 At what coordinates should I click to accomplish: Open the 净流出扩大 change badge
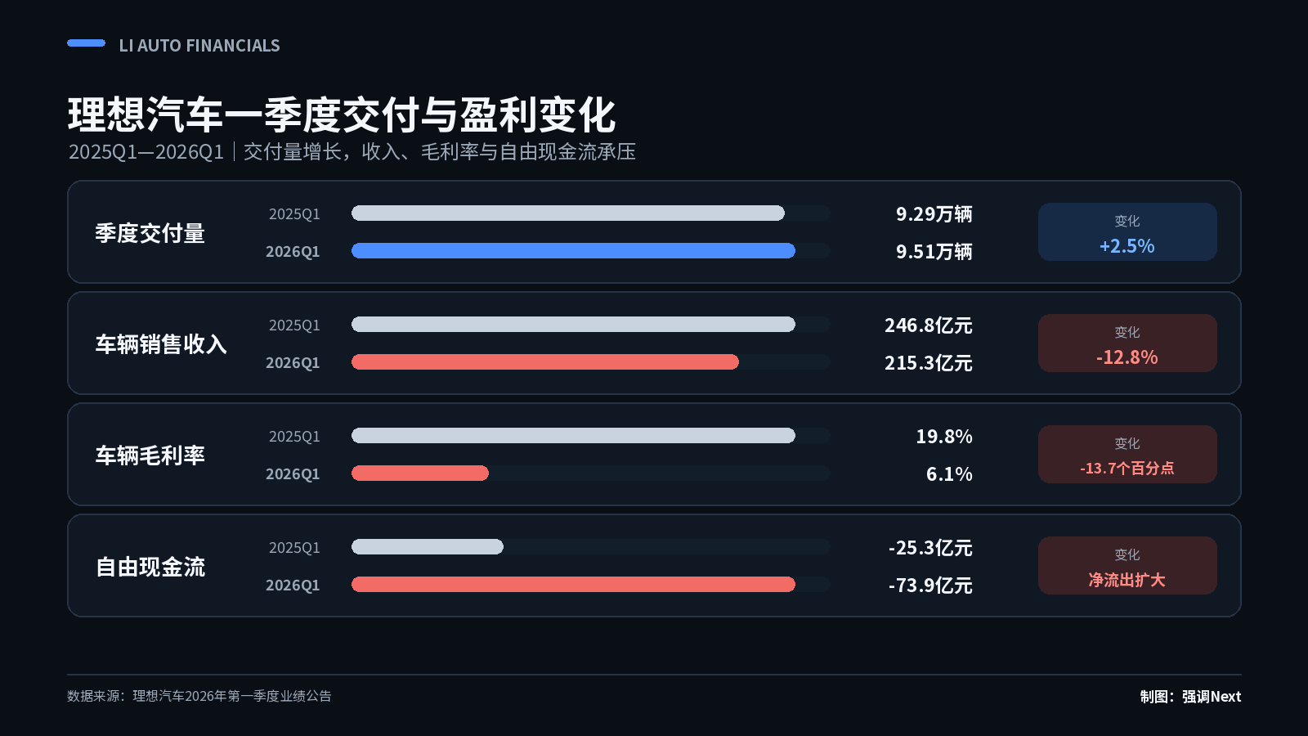(1127, 566)
